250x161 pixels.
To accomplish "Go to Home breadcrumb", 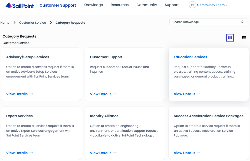I will (5, 23).
